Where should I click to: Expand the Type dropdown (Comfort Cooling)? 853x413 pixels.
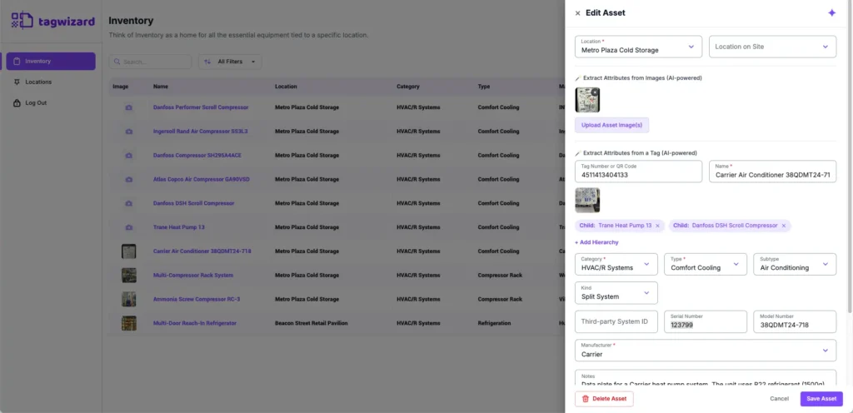[x=706, y=264]
